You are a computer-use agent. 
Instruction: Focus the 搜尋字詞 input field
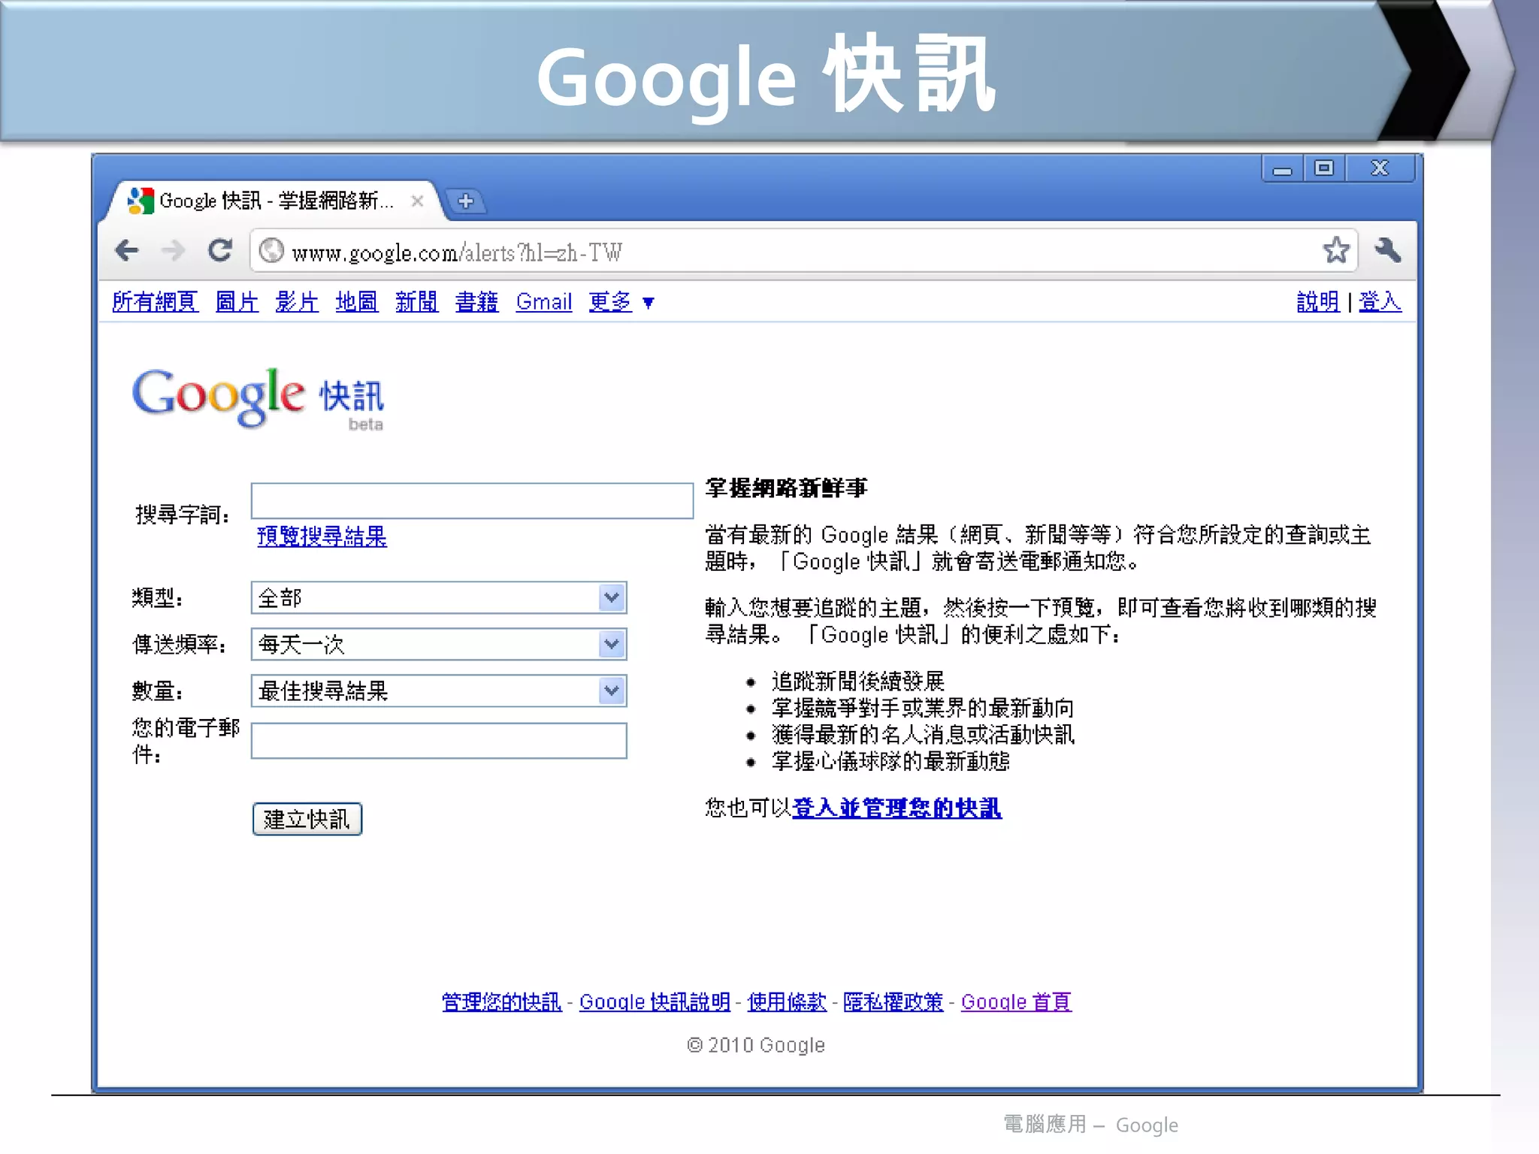[x=472, y=501]
